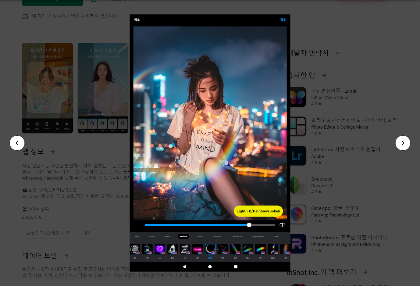The height and width of the screenshot is (286, 420).
Task: Switch to the Lens Flares tab
Action: click(237, 236)
